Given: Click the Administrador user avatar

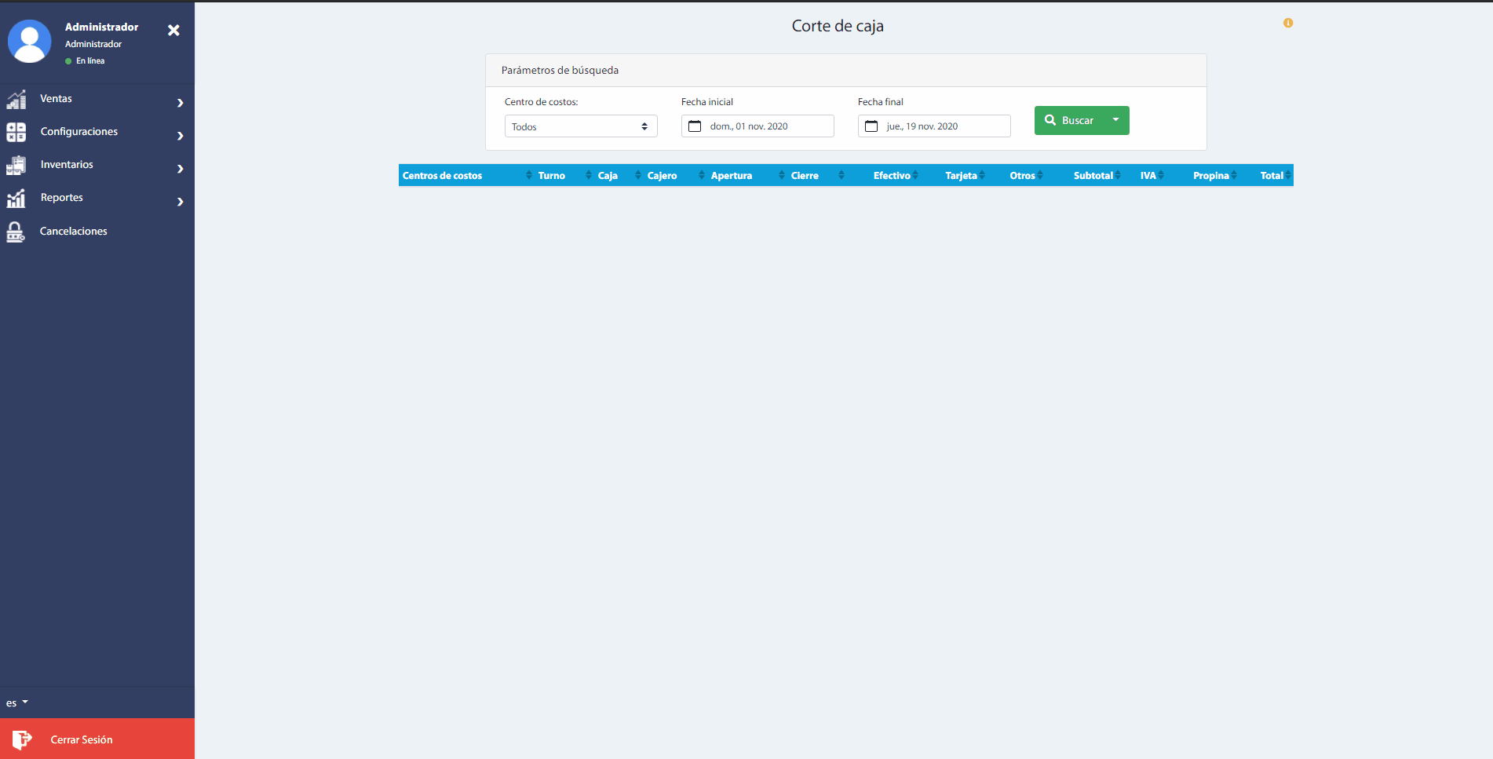Looking at the screenshot, I should point(30,42).
